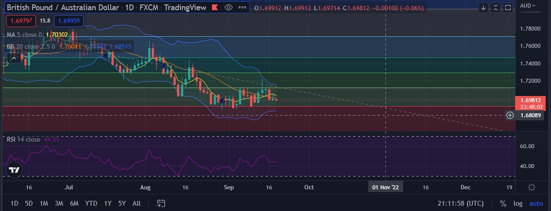Open chart settings gear near the time axis
Screen dimensions: 551x211
tap(532, 187)
